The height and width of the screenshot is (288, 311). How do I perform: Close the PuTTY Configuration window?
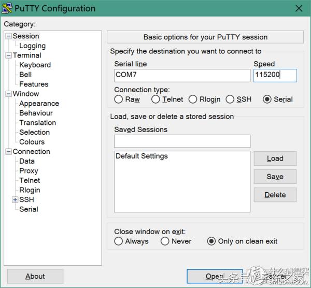click(299, 8)
